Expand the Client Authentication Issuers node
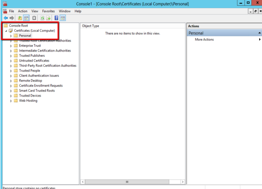262x189 pixels. click(11, 76)
